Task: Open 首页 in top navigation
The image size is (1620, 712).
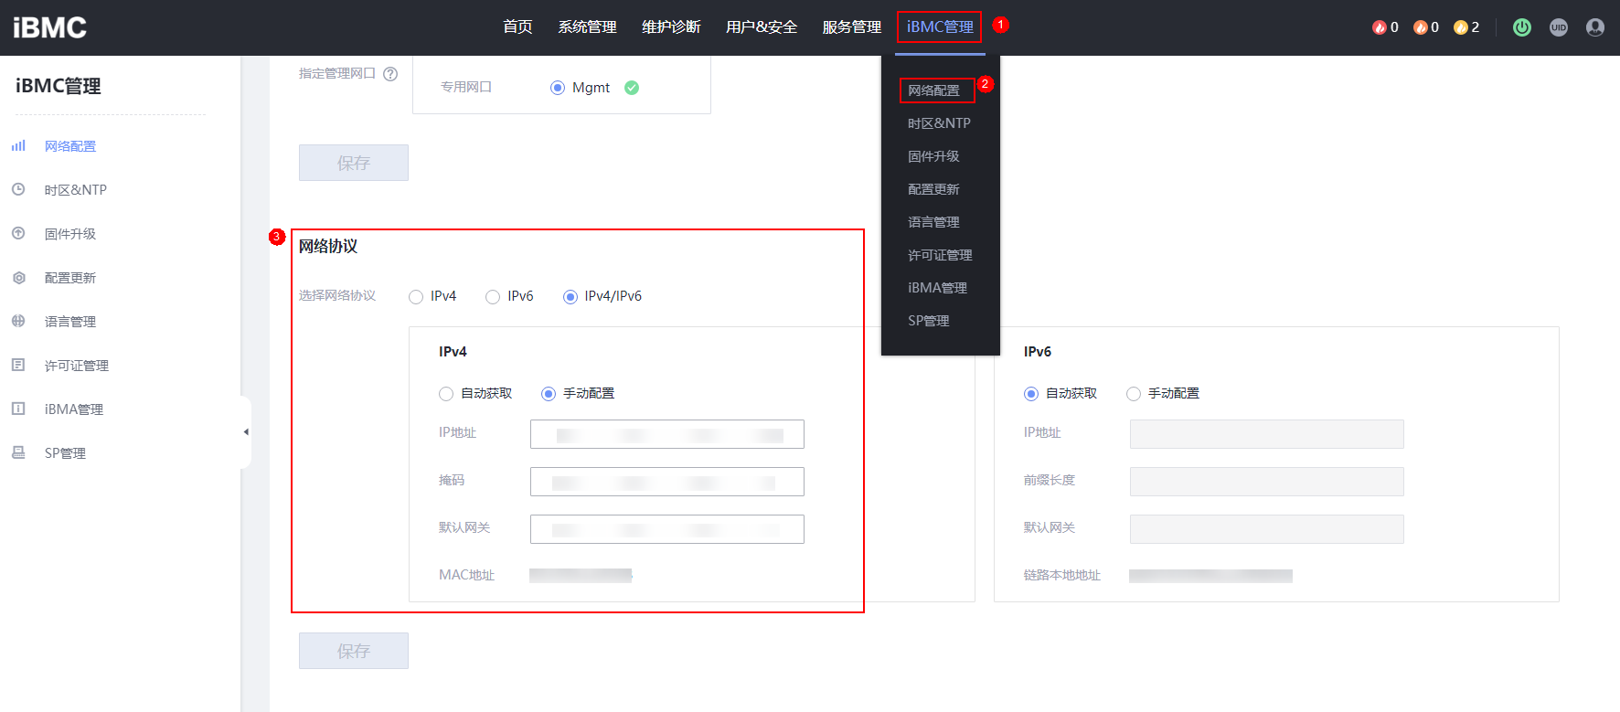Action: (517, 27)
